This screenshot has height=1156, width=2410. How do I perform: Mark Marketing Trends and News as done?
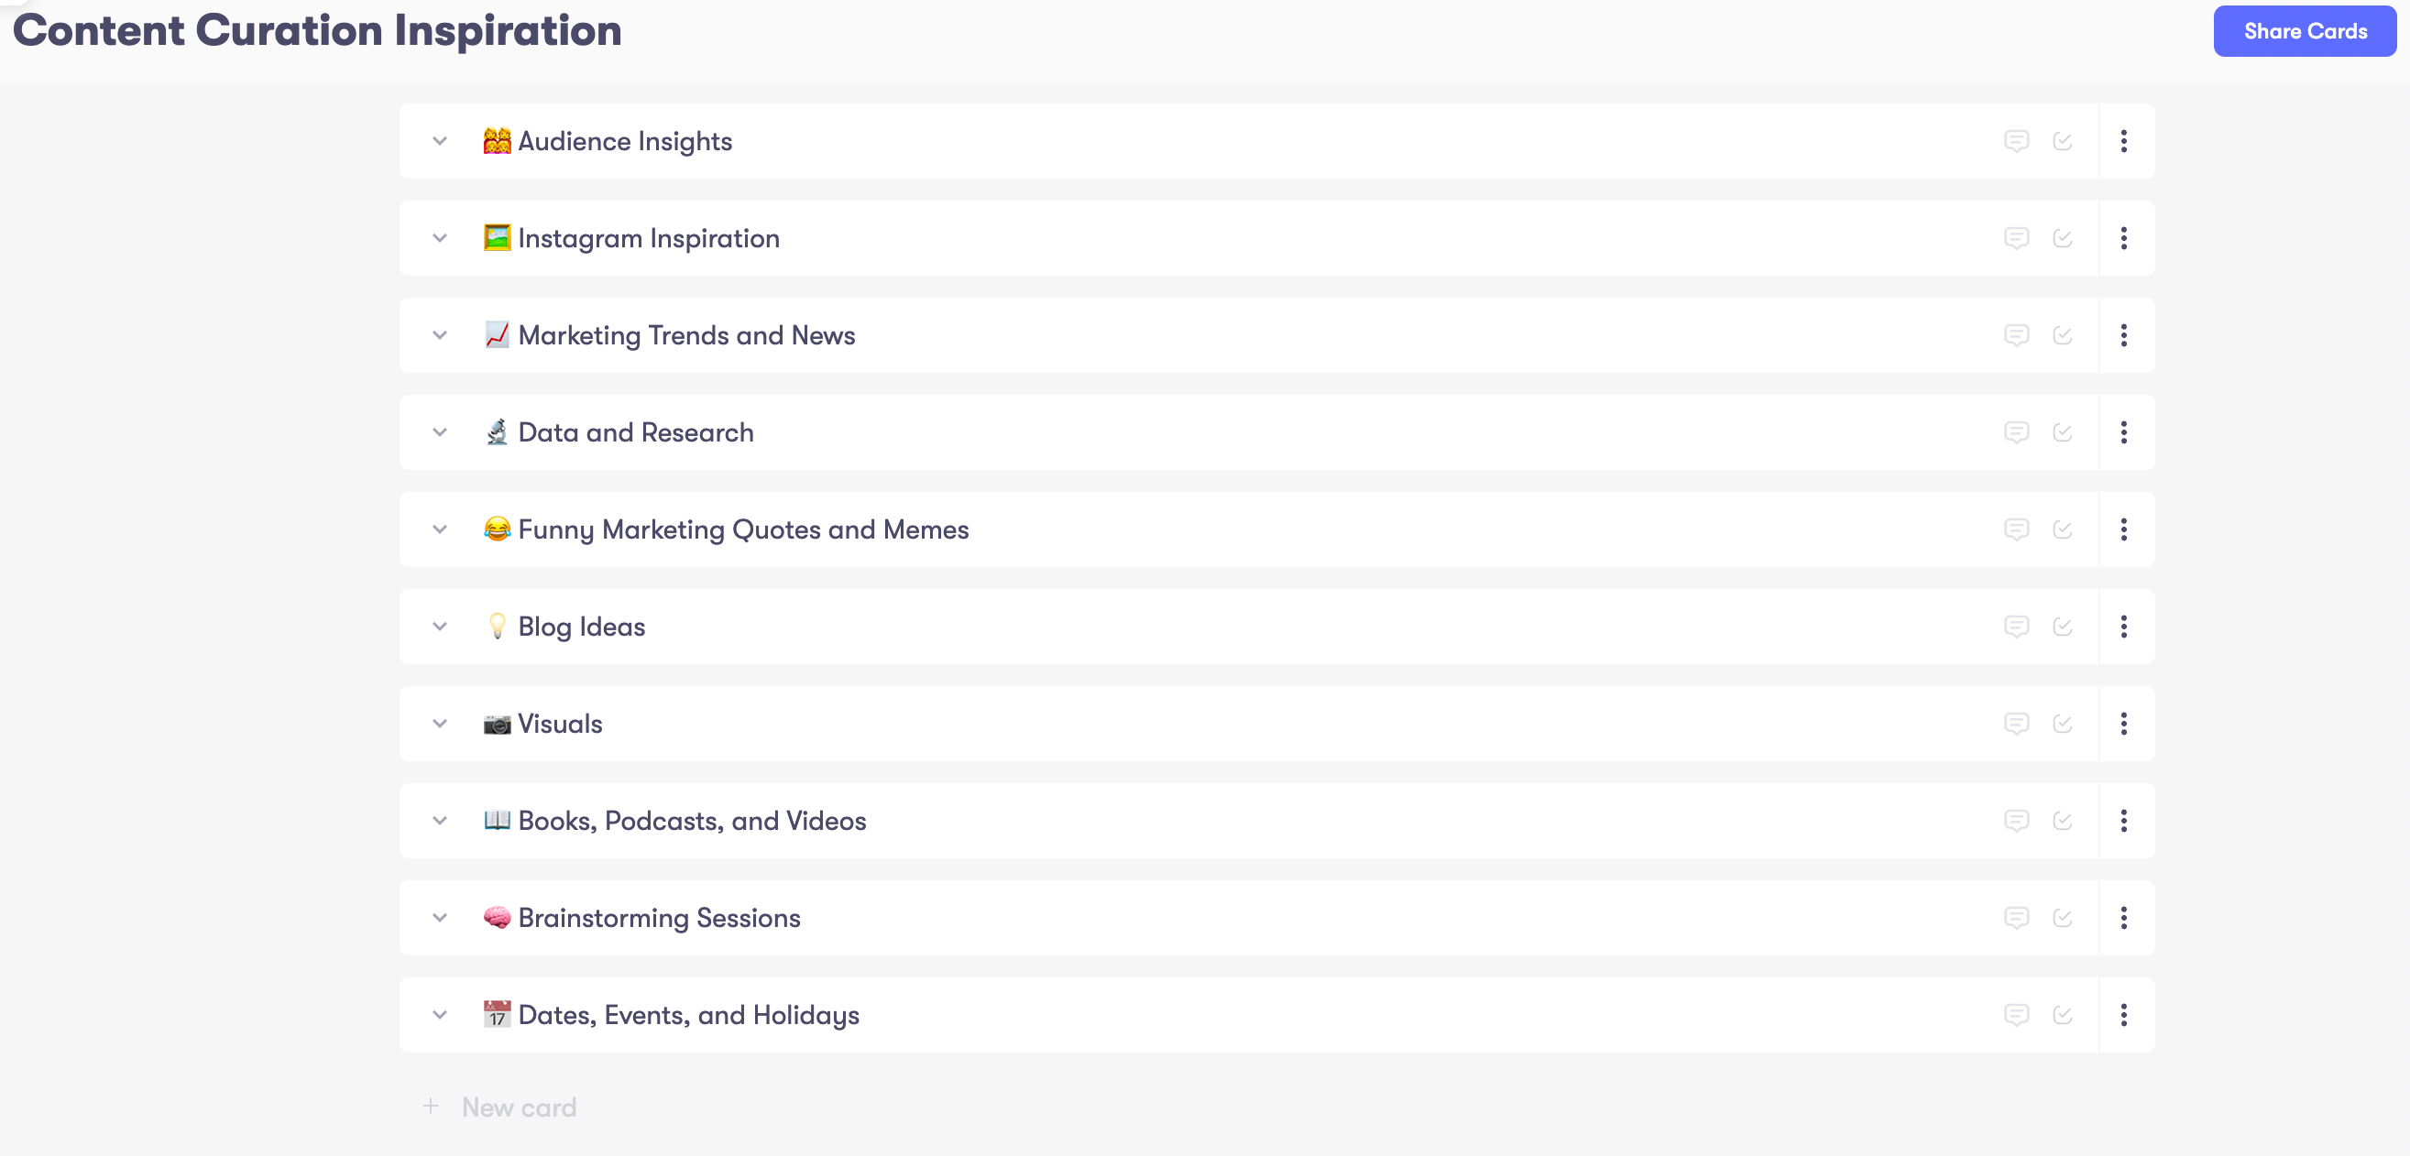(x=2062, y=335)
